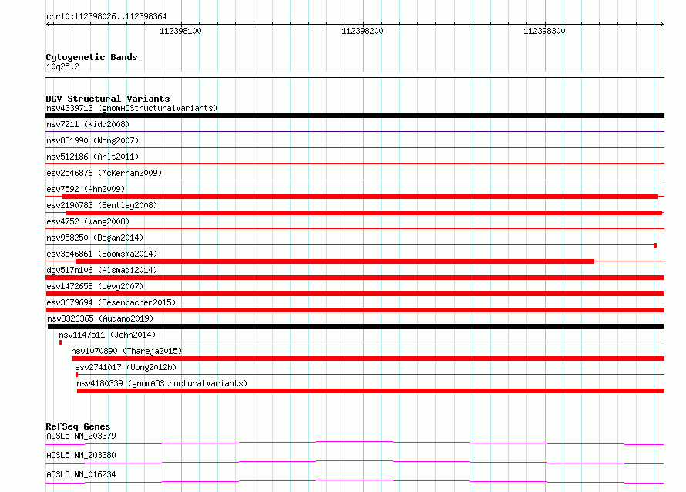Viewport: 686px width, 492px height.
Task: Open variant nsv958250 (Dogan2014) label
Action: point(95,238)
